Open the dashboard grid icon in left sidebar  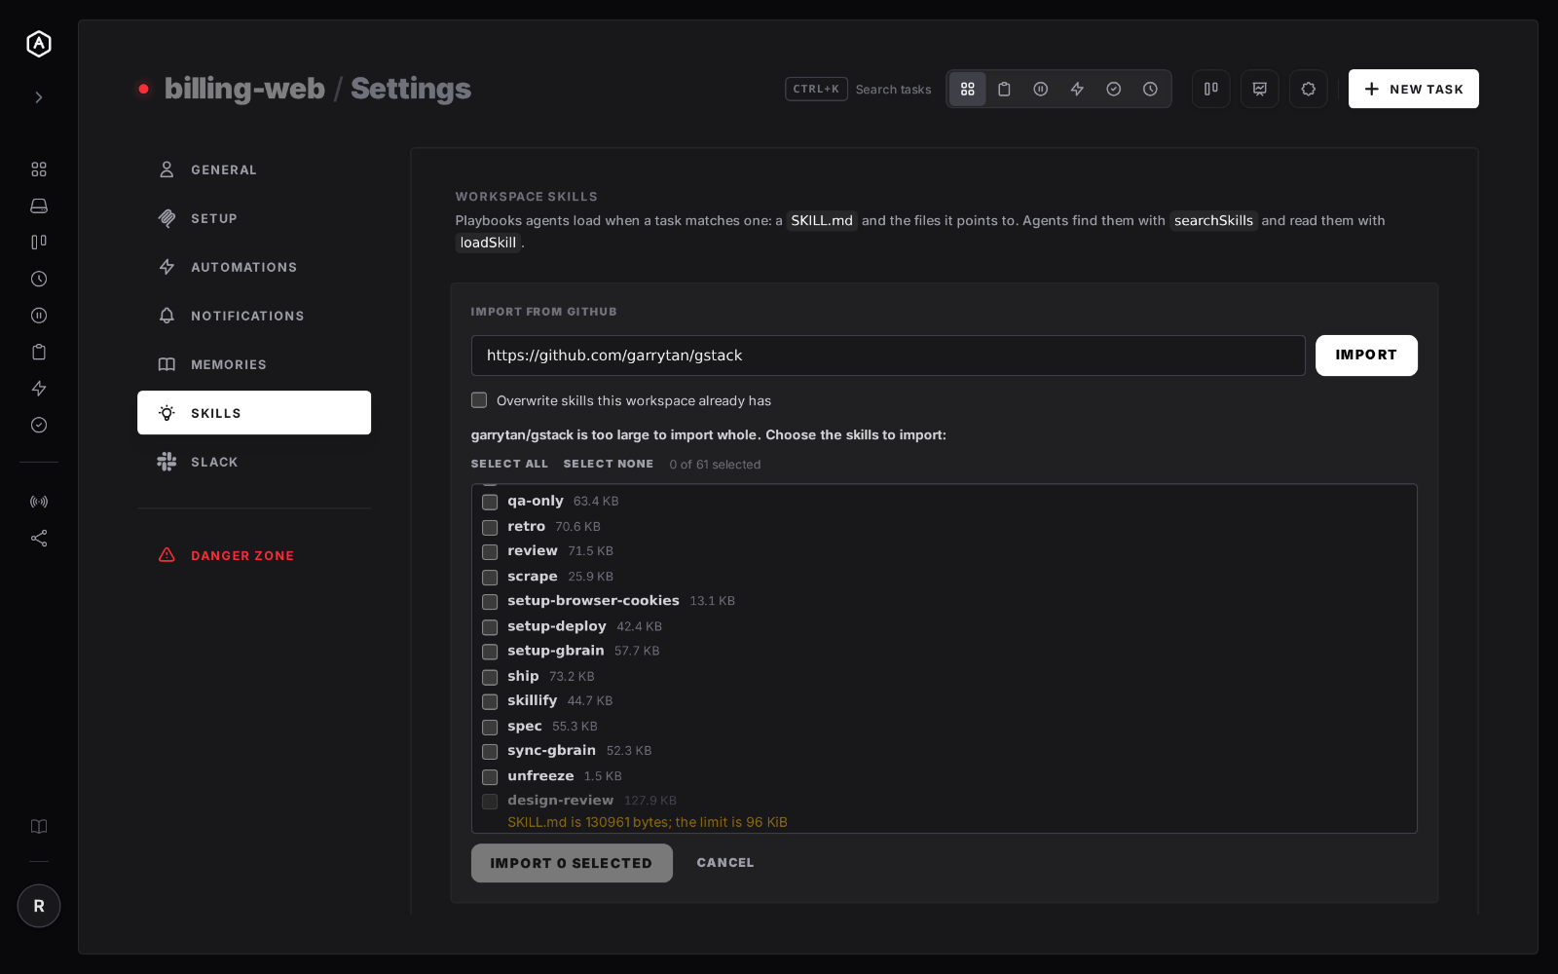click(x=39, y=169)
